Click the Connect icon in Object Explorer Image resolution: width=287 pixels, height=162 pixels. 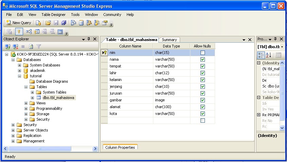point(7,47)
